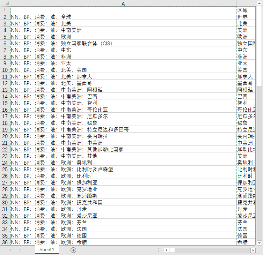The height and width of the screenshot is (255, 263).
Task: Open the Sheet1 tab
Action: (x=47, y=250)
